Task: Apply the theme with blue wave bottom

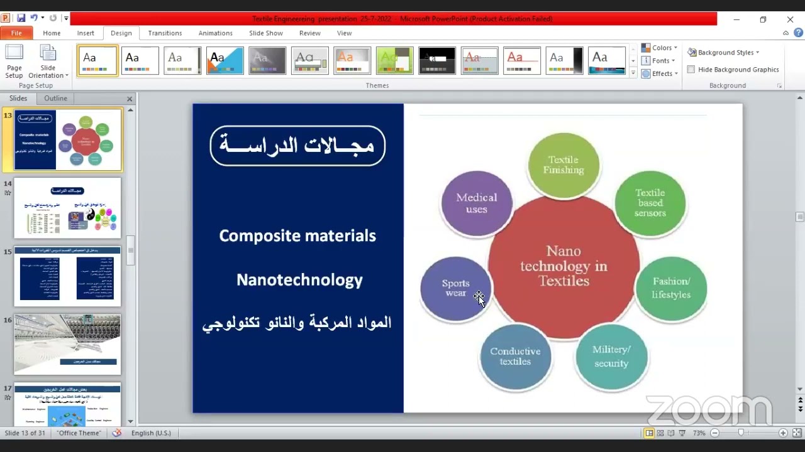Action: (607, 60)
